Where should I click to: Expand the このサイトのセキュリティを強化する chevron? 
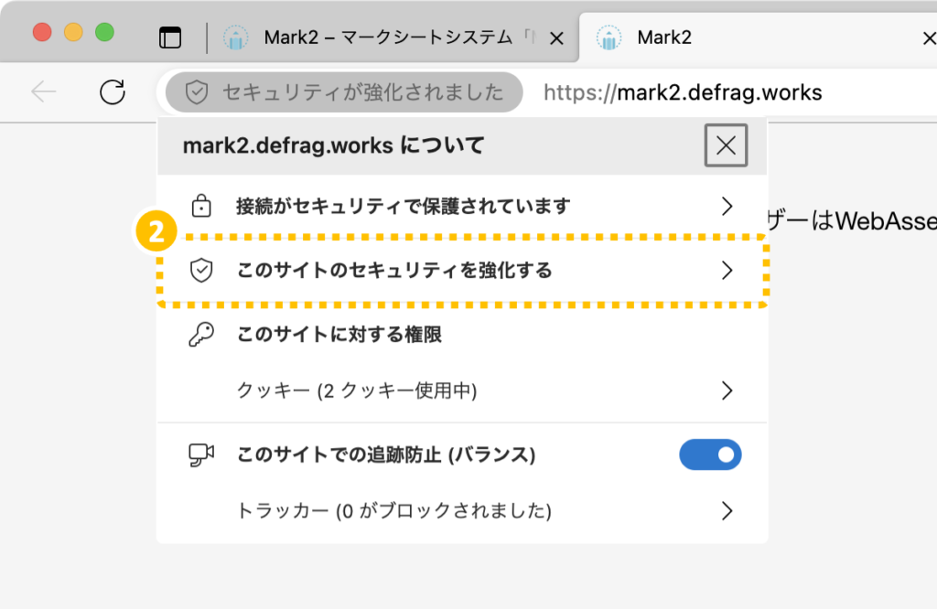[x=727, y=271]
